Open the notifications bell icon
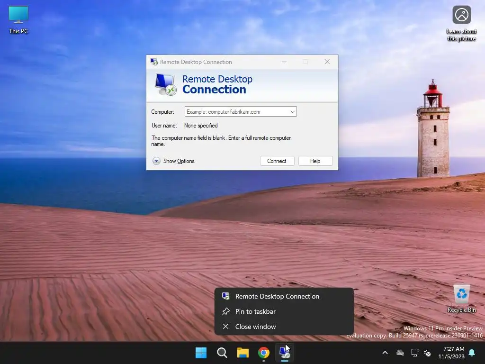This screenshot has width=485, height=364. 472,353
